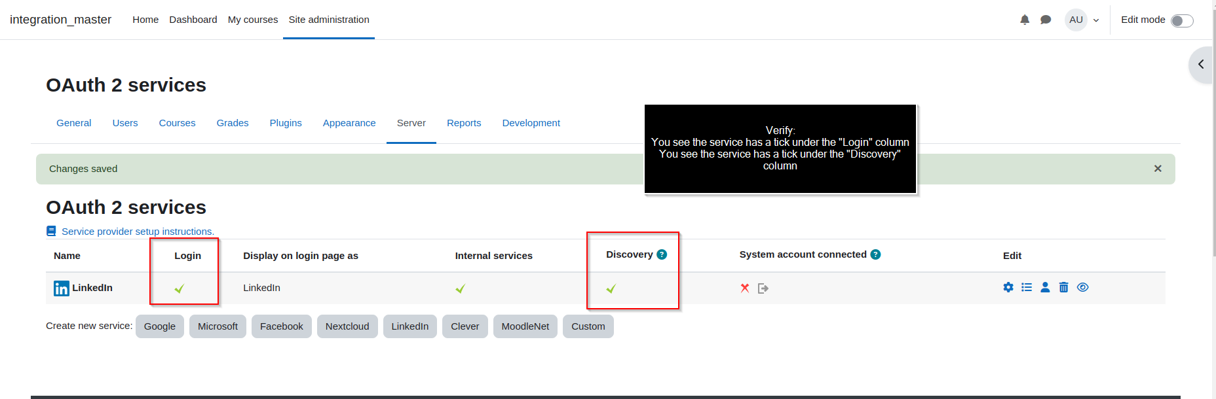Go to Home in top navigation

(145, 20)
